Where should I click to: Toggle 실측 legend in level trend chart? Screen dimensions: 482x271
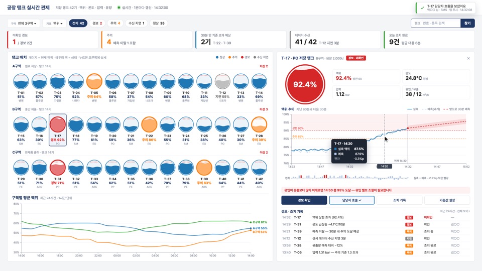point(413,109)
